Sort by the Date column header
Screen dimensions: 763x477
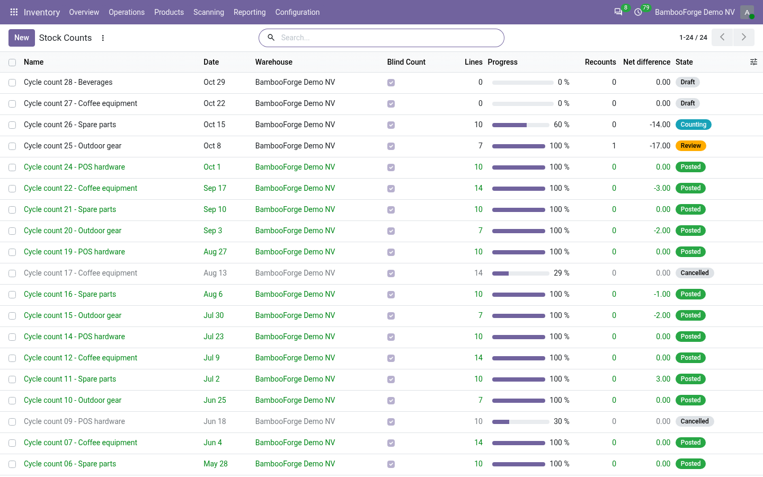(x=211, y=62)
